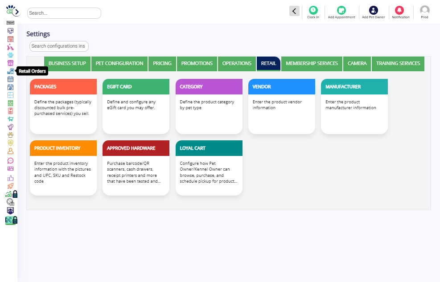Switch to the Business Setup tab

click(x=67, y=64)
